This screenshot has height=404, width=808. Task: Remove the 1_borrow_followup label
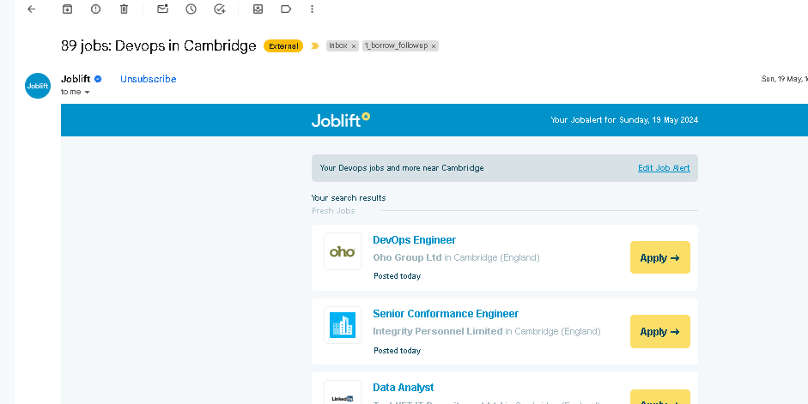pos(434,45)
